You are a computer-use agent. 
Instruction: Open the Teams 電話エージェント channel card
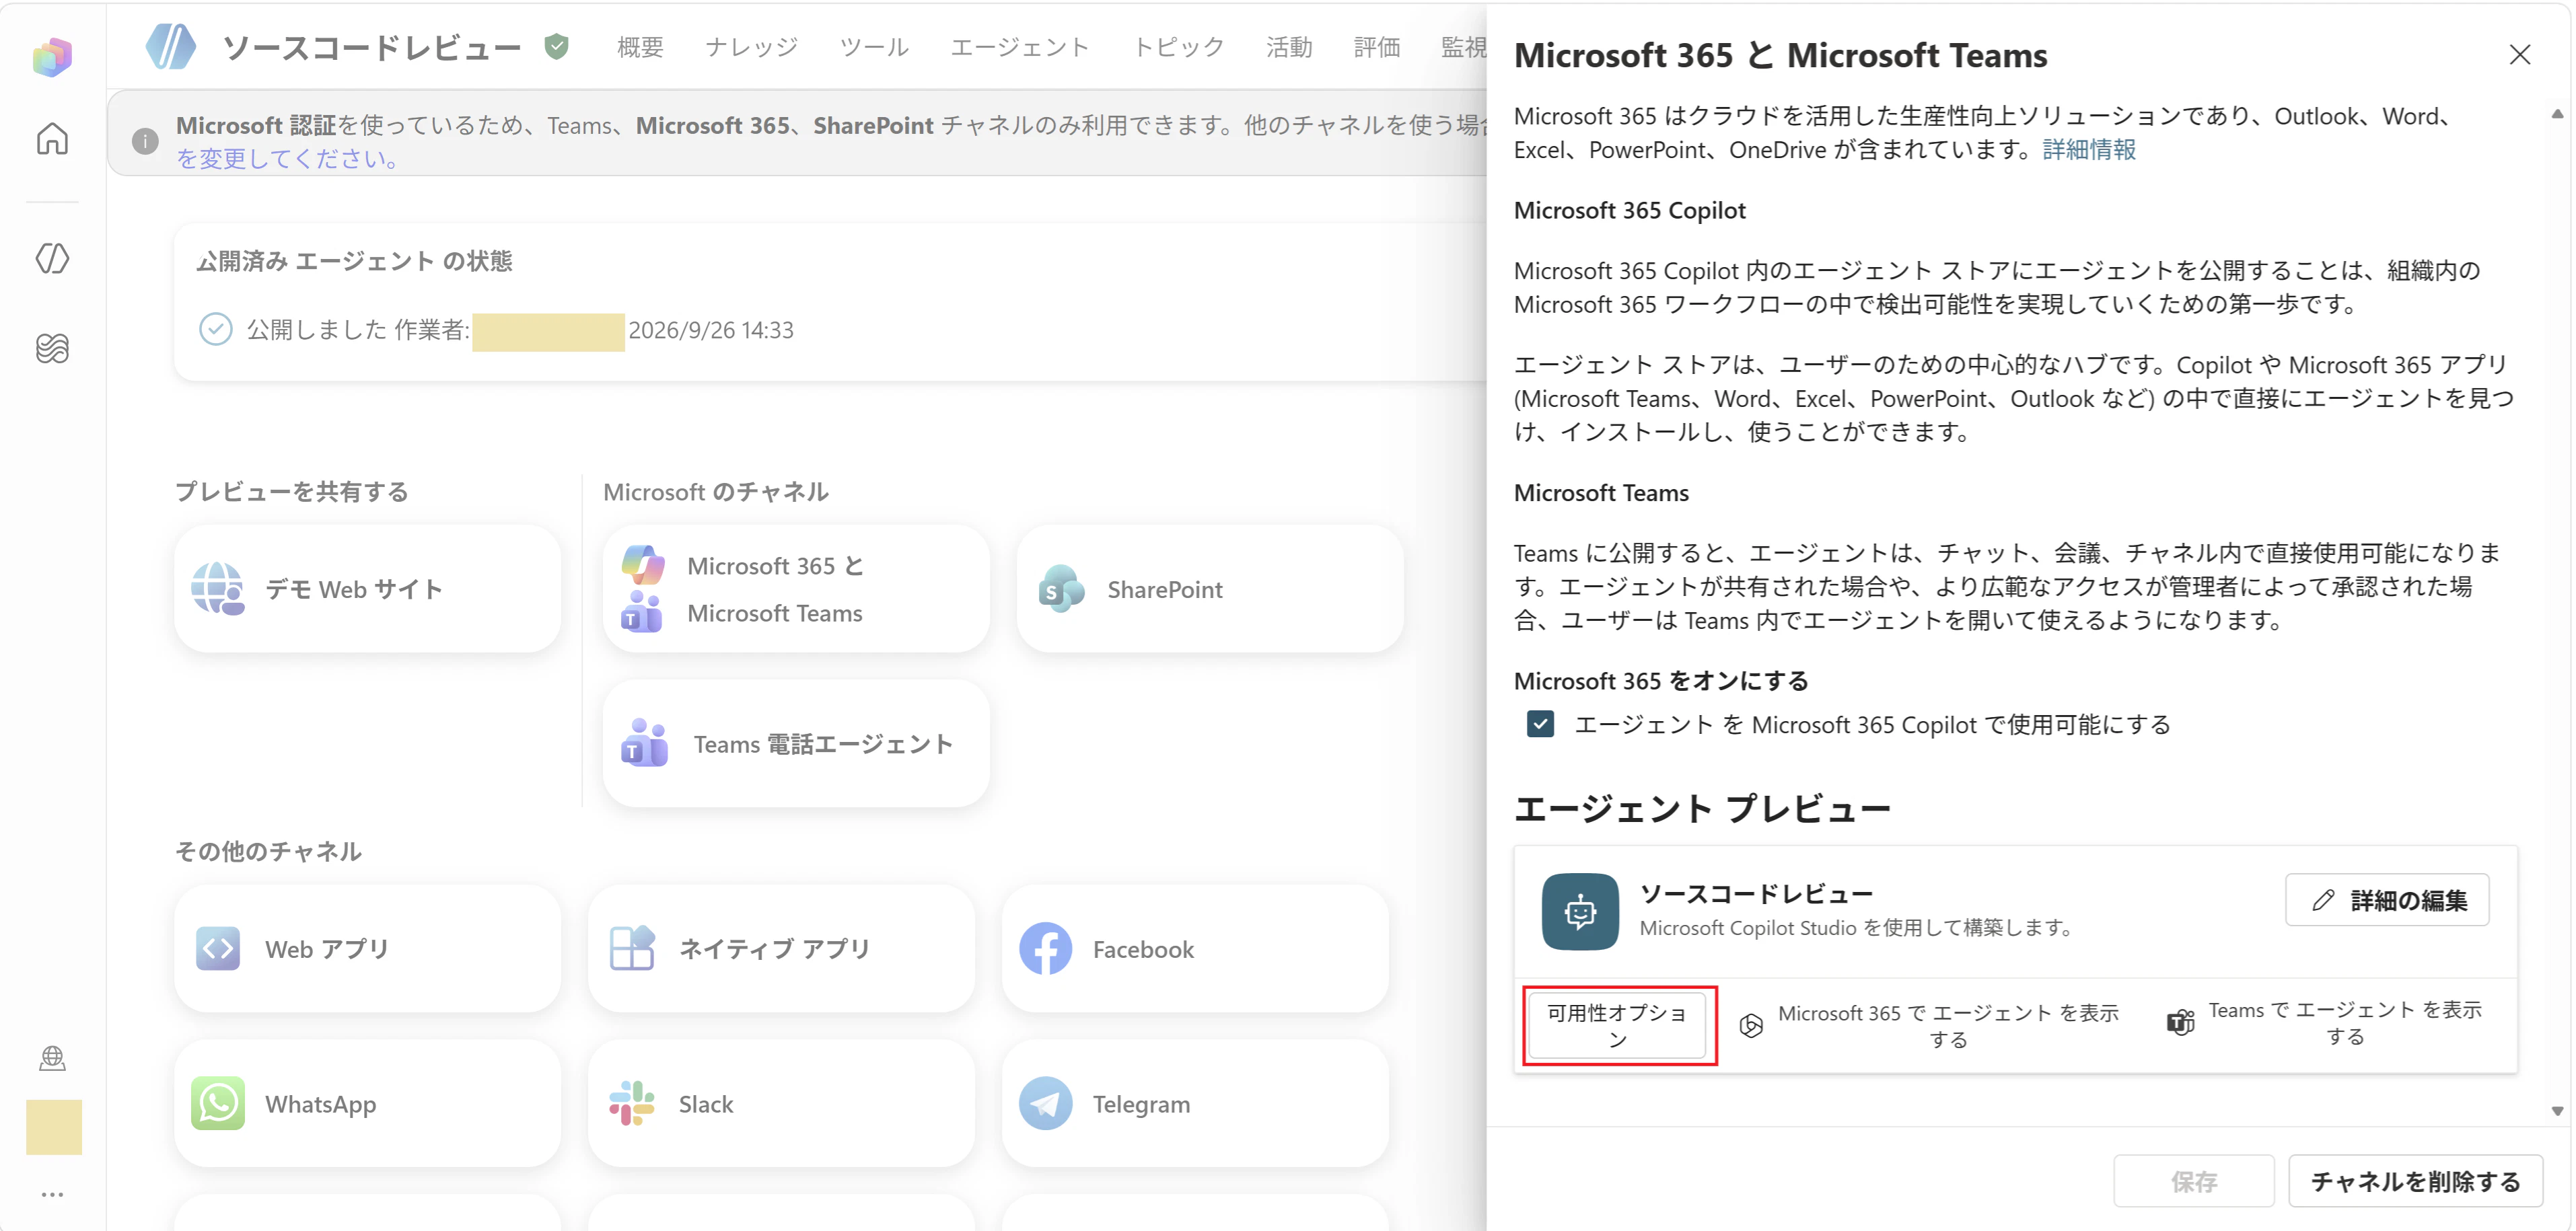tap(796, 744)
